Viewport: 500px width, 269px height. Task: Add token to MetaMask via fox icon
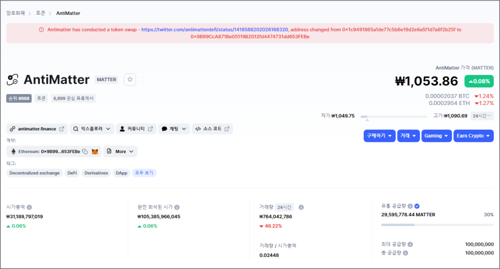click(x=95, y=152)
